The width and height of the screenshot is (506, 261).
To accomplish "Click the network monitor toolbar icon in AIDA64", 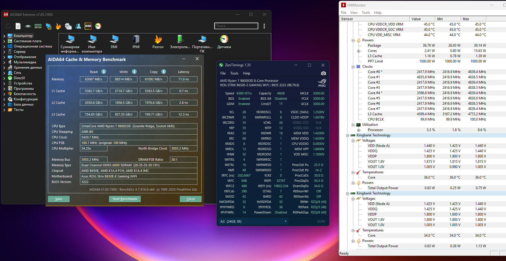I will pos(48,26).
